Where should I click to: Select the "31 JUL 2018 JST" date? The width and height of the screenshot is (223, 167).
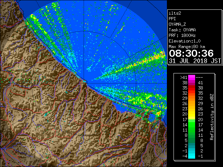[x=195, y=61]
